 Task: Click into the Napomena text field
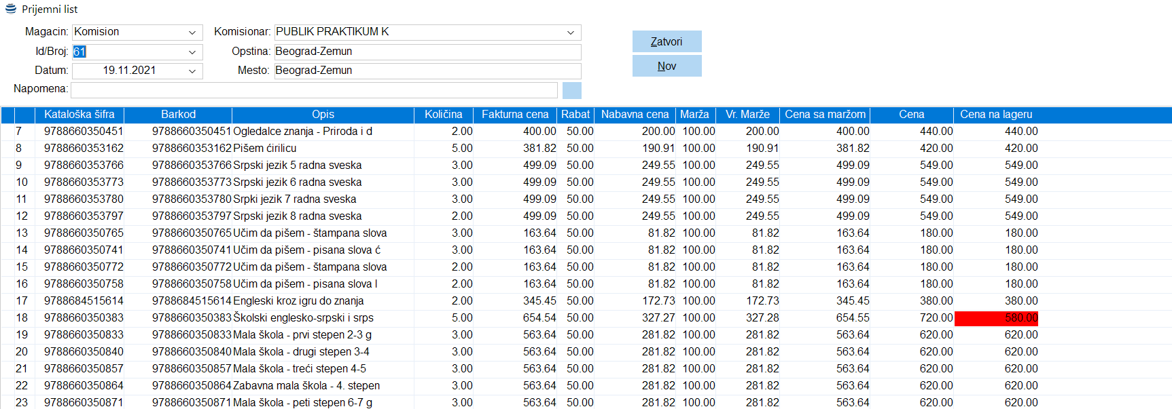(314, 90)
